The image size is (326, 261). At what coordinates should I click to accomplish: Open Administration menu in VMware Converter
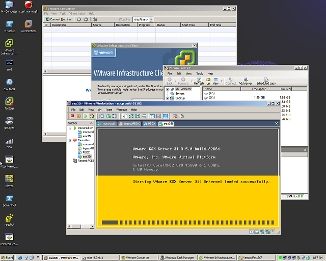click(77, 14)
